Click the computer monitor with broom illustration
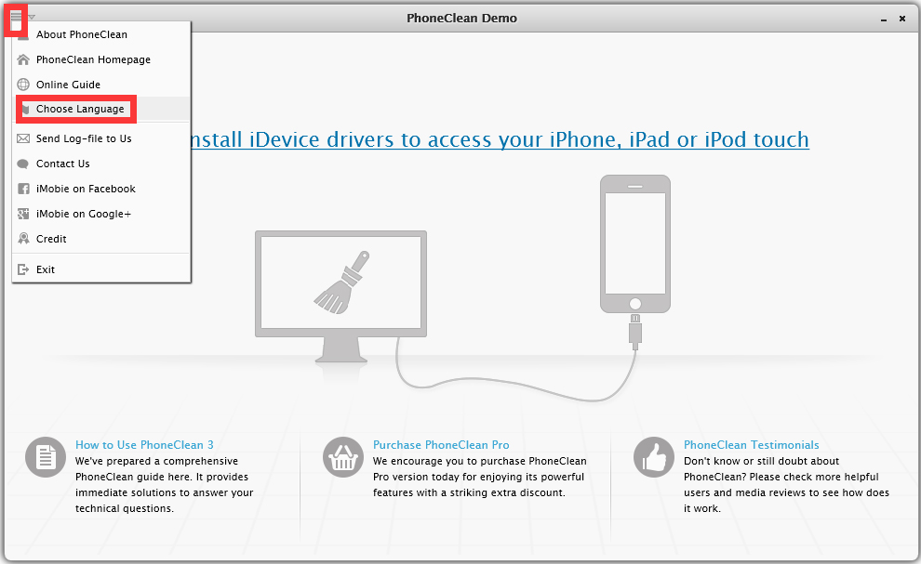This screenshot has height=564, width=921. coord(340,296)
